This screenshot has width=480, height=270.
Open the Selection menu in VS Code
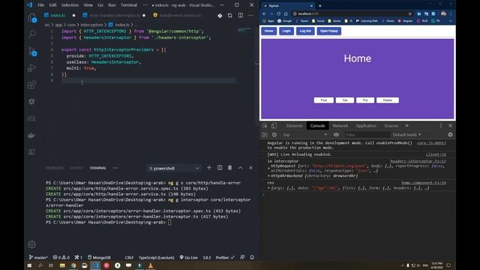coord(70,5)
